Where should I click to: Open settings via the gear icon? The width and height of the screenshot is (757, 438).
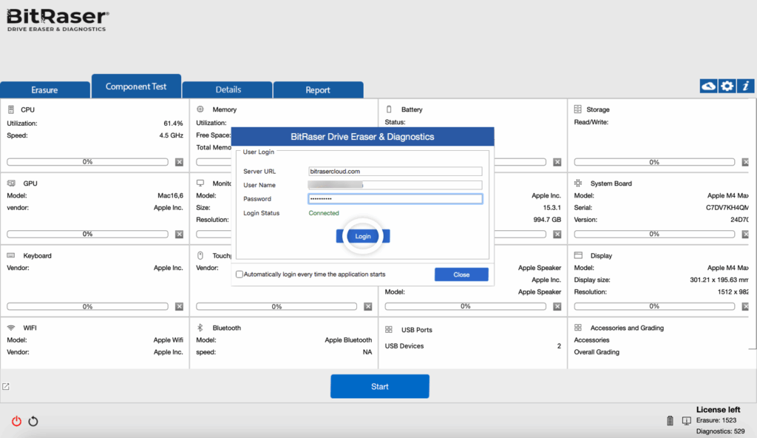(727, 87)
